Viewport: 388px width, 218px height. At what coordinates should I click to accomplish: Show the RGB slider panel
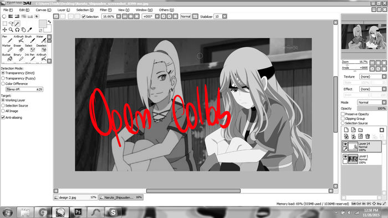[x=11, y=16]
